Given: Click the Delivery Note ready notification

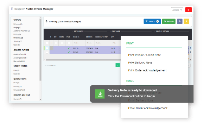Looking at the screenshot, I should [141, 94].
